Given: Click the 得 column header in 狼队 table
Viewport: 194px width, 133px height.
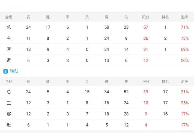Looking at the screenshot, I should tap(107, 82).
